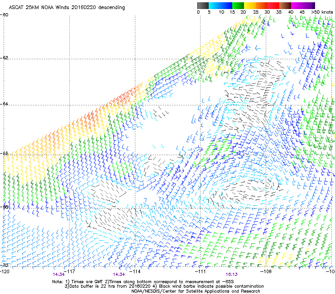Select the red 30-35 knots legend color
Image resolution: width=335 pixels, height=294 pixels.
pos(273,5)
